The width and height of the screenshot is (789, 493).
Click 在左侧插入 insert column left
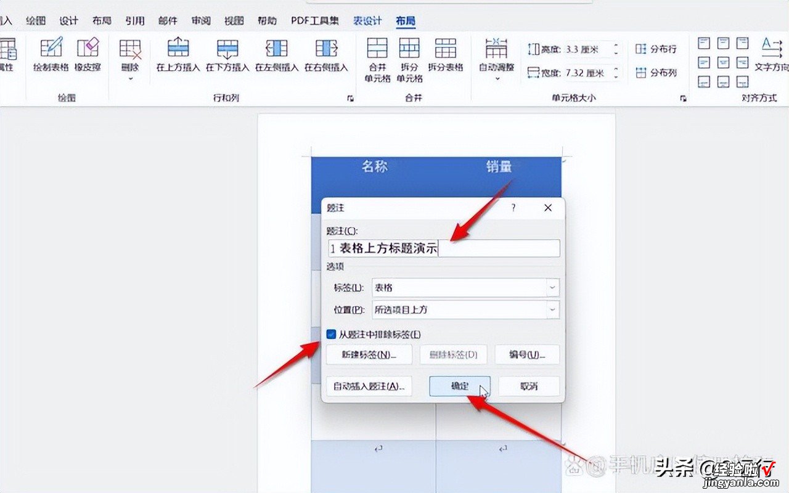[x=277, y=54]
